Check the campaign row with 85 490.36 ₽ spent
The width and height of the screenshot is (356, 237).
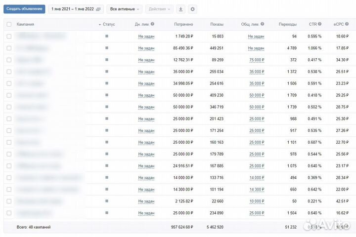click(9, 48)
